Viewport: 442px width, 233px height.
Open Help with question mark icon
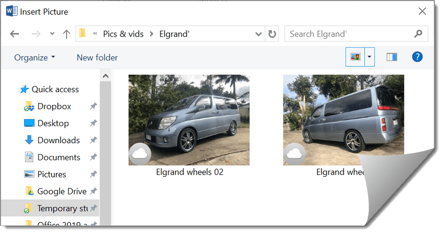[x=417, y=57]
